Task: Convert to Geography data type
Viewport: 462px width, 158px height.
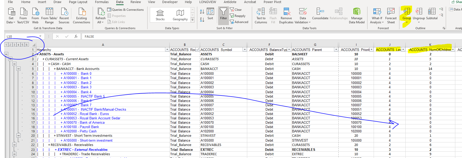Action: pos(180,15)
